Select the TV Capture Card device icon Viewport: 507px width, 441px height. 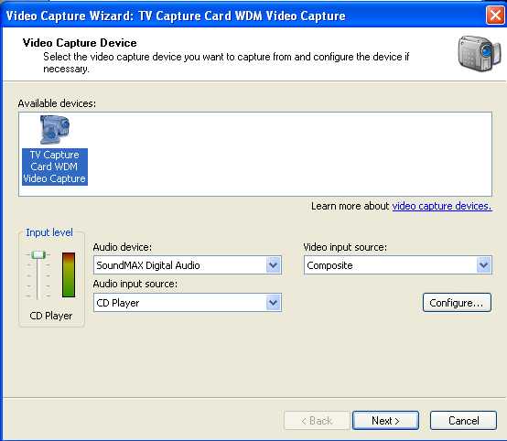click(x=54, y=130)
